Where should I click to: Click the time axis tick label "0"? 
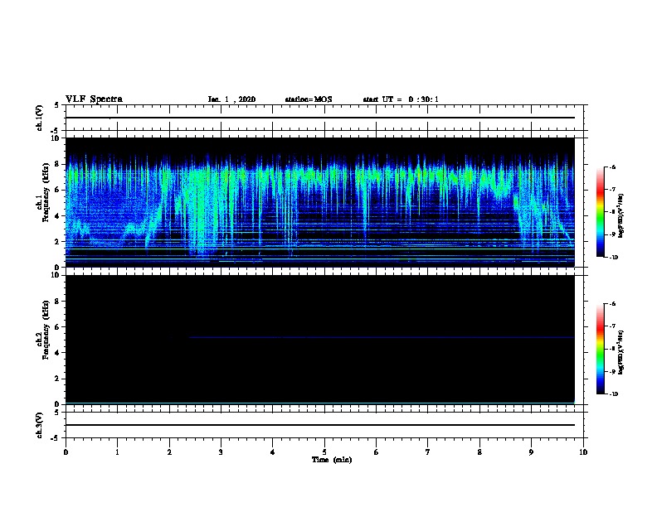click(66, 452)
